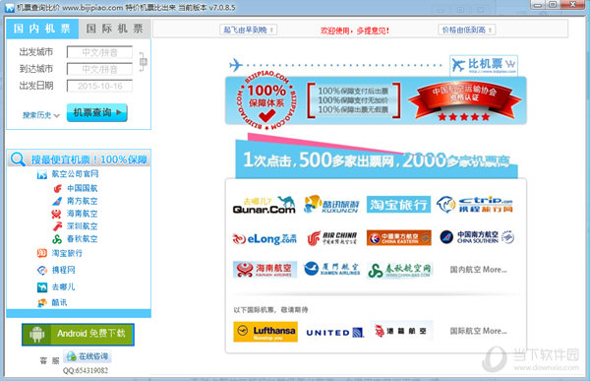The width and height of the screenshot is (590, 381).
Task: Select the Lufthansa logo
Action: (265, 332)
